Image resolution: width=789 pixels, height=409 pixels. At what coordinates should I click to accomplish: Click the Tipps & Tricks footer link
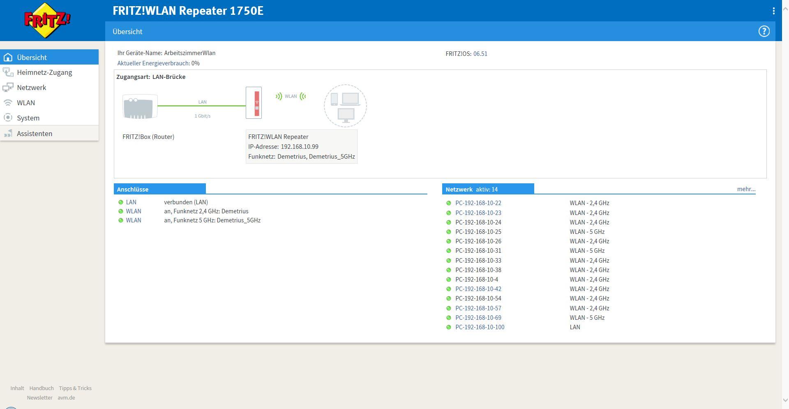click(75, 388)
